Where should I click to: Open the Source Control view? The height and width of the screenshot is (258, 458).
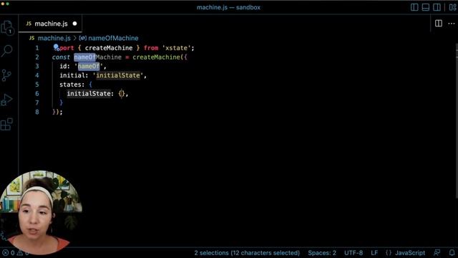click(x=6, y=75)
